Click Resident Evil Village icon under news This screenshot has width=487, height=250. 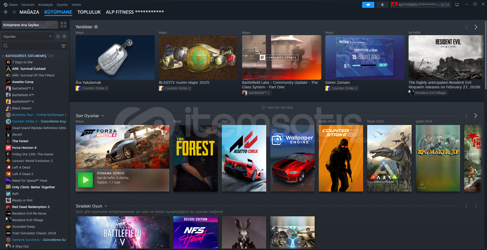411,93
